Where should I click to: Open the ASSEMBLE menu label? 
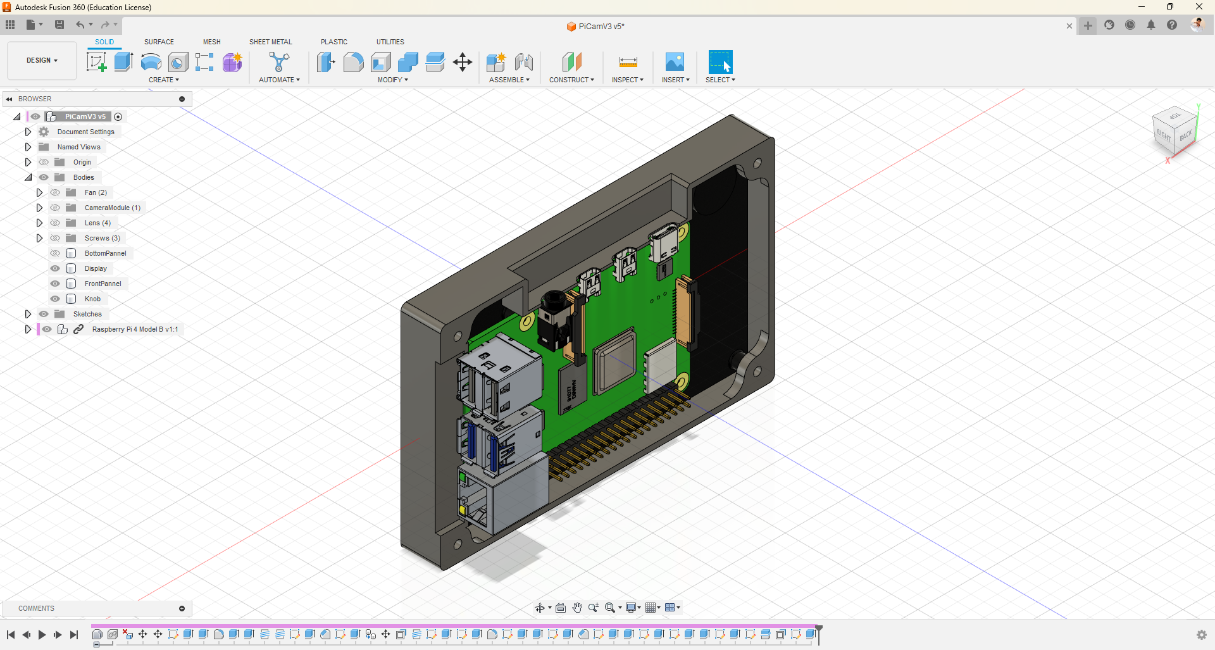[509, 80]
